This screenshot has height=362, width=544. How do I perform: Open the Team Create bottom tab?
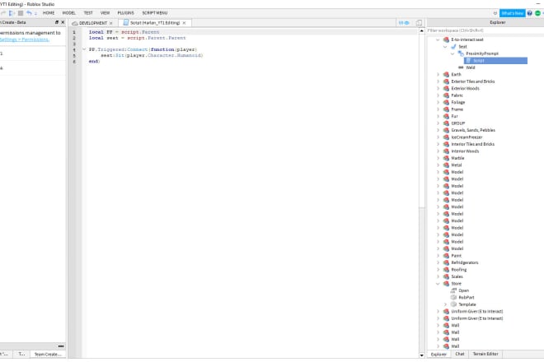[48, 354]
